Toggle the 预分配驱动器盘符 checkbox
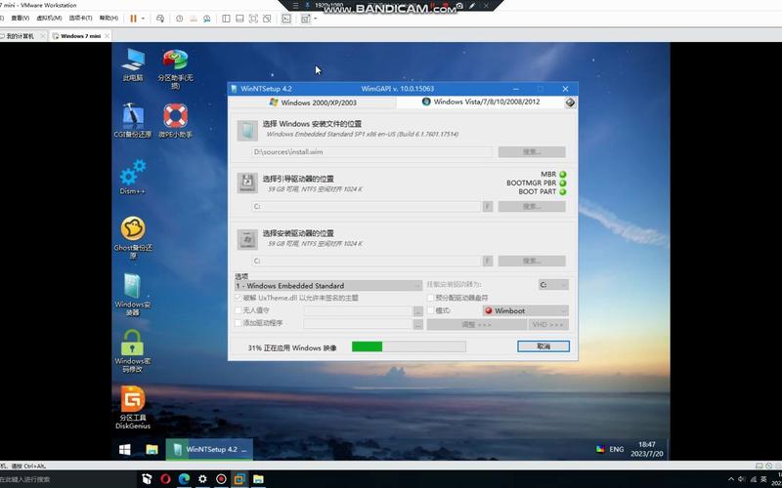The image size is (782, 488). point(431,298)
